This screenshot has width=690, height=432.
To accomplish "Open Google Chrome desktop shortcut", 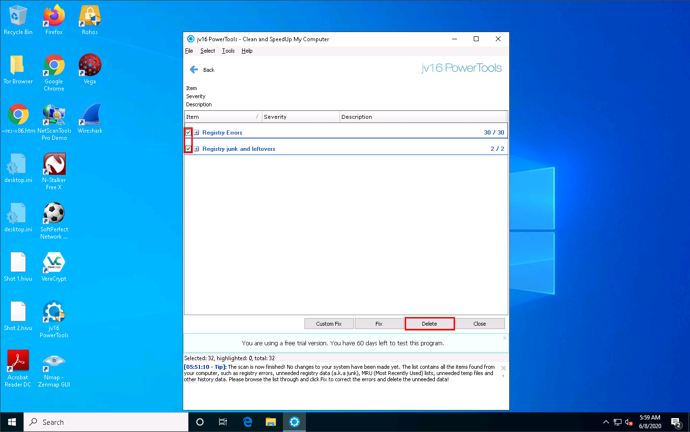I will coord(54,73).
